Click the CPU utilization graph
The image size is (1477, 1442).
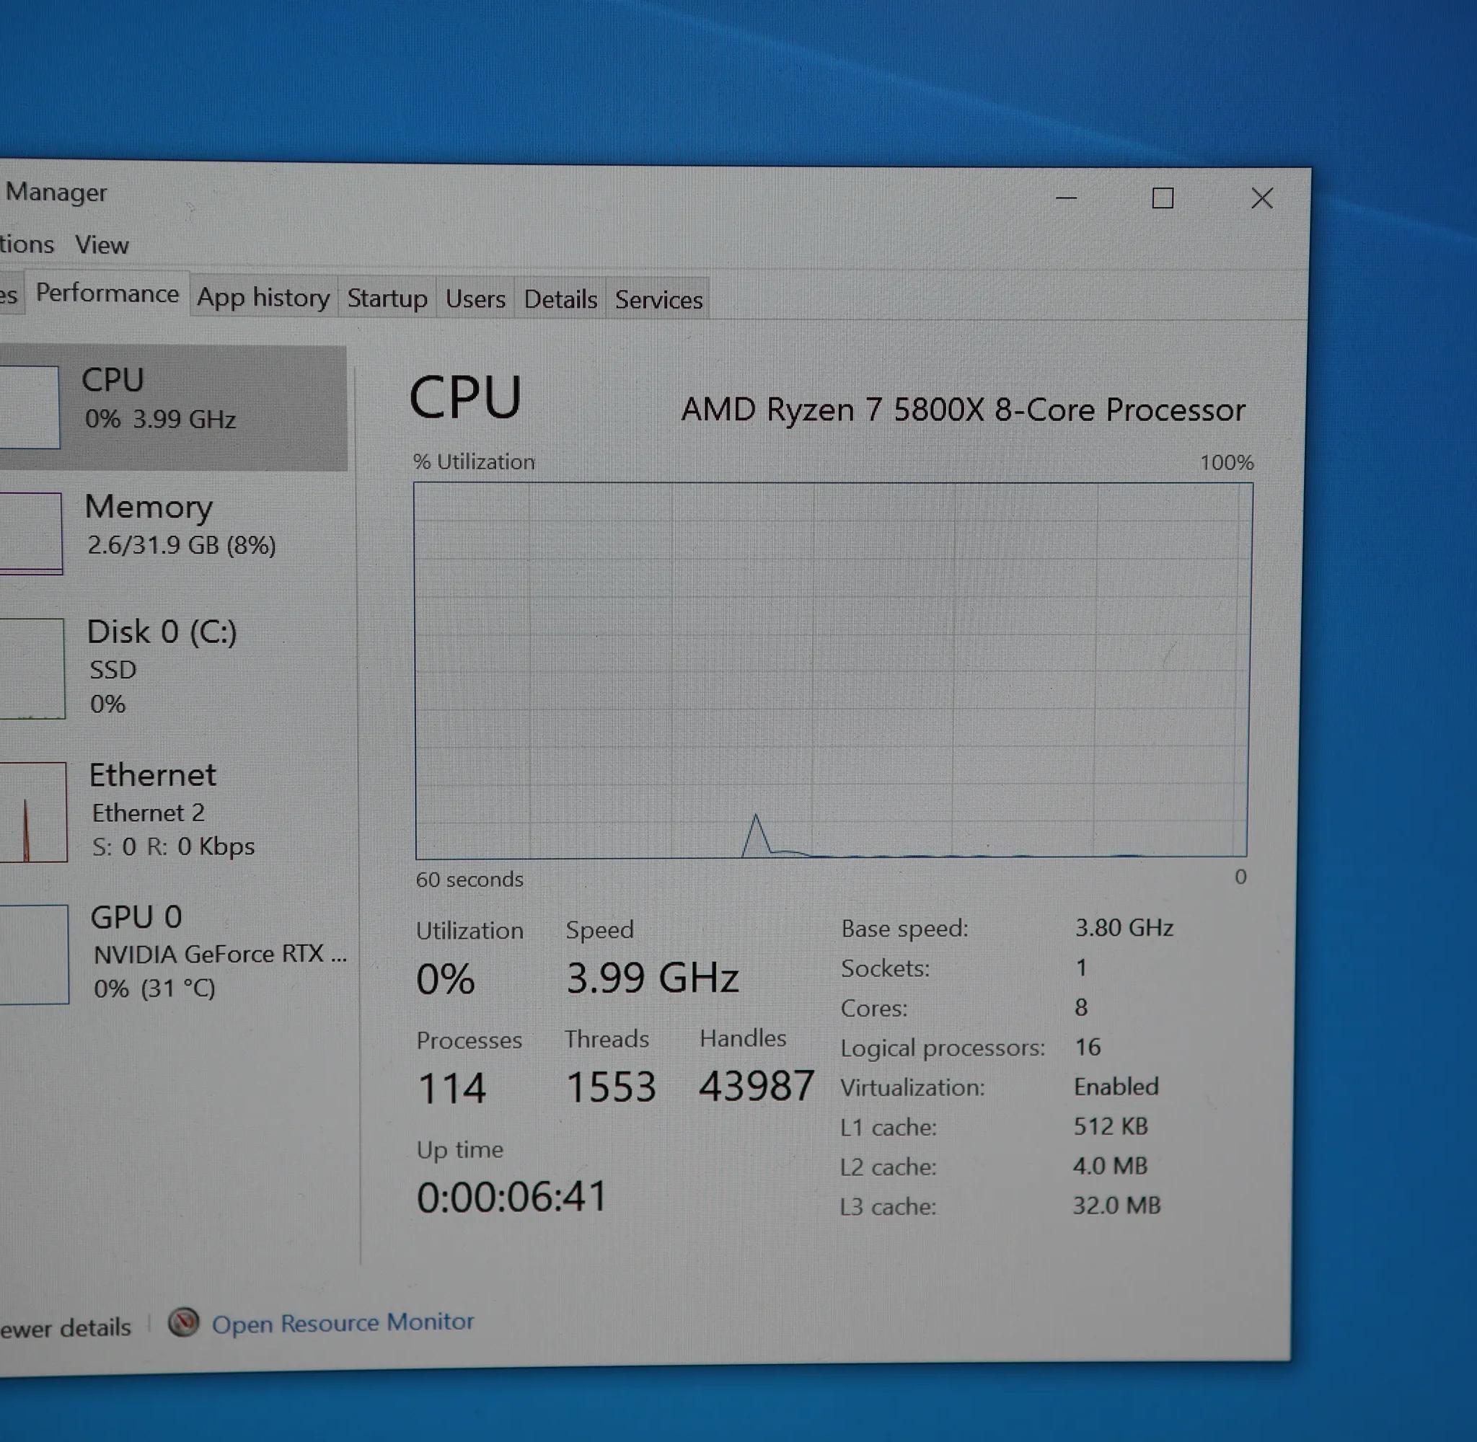(832, 671)
